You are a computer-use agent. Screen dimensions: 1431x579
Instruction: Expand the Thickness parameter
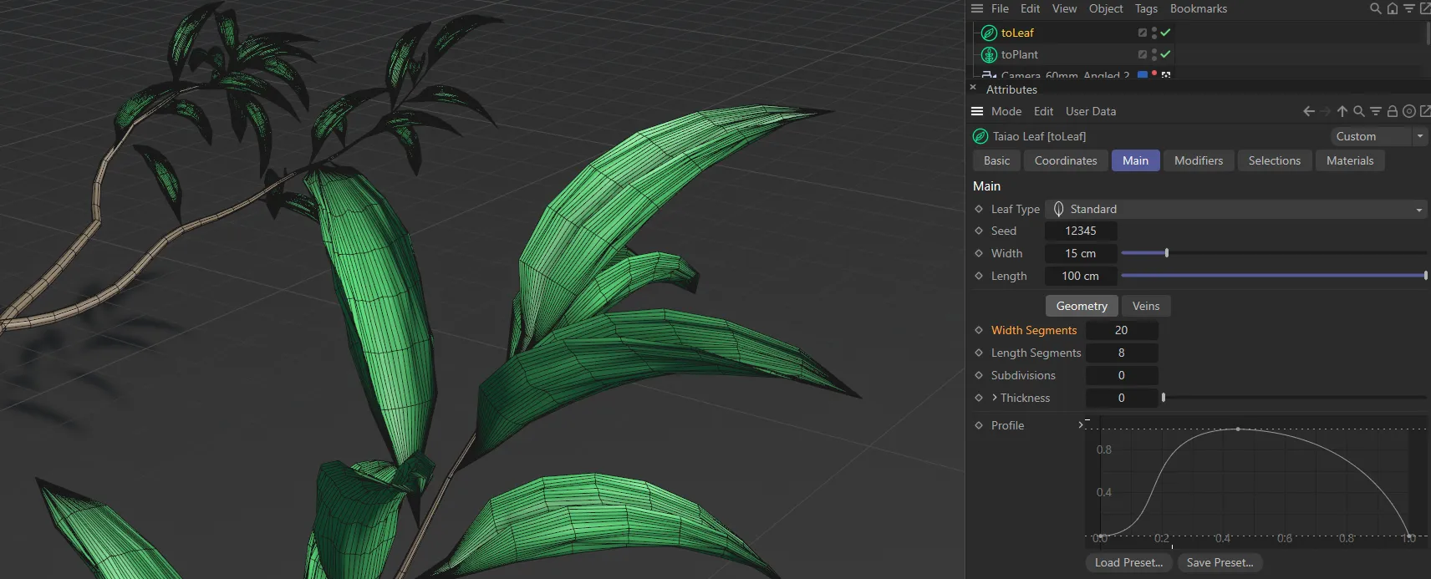click(995, 398)
